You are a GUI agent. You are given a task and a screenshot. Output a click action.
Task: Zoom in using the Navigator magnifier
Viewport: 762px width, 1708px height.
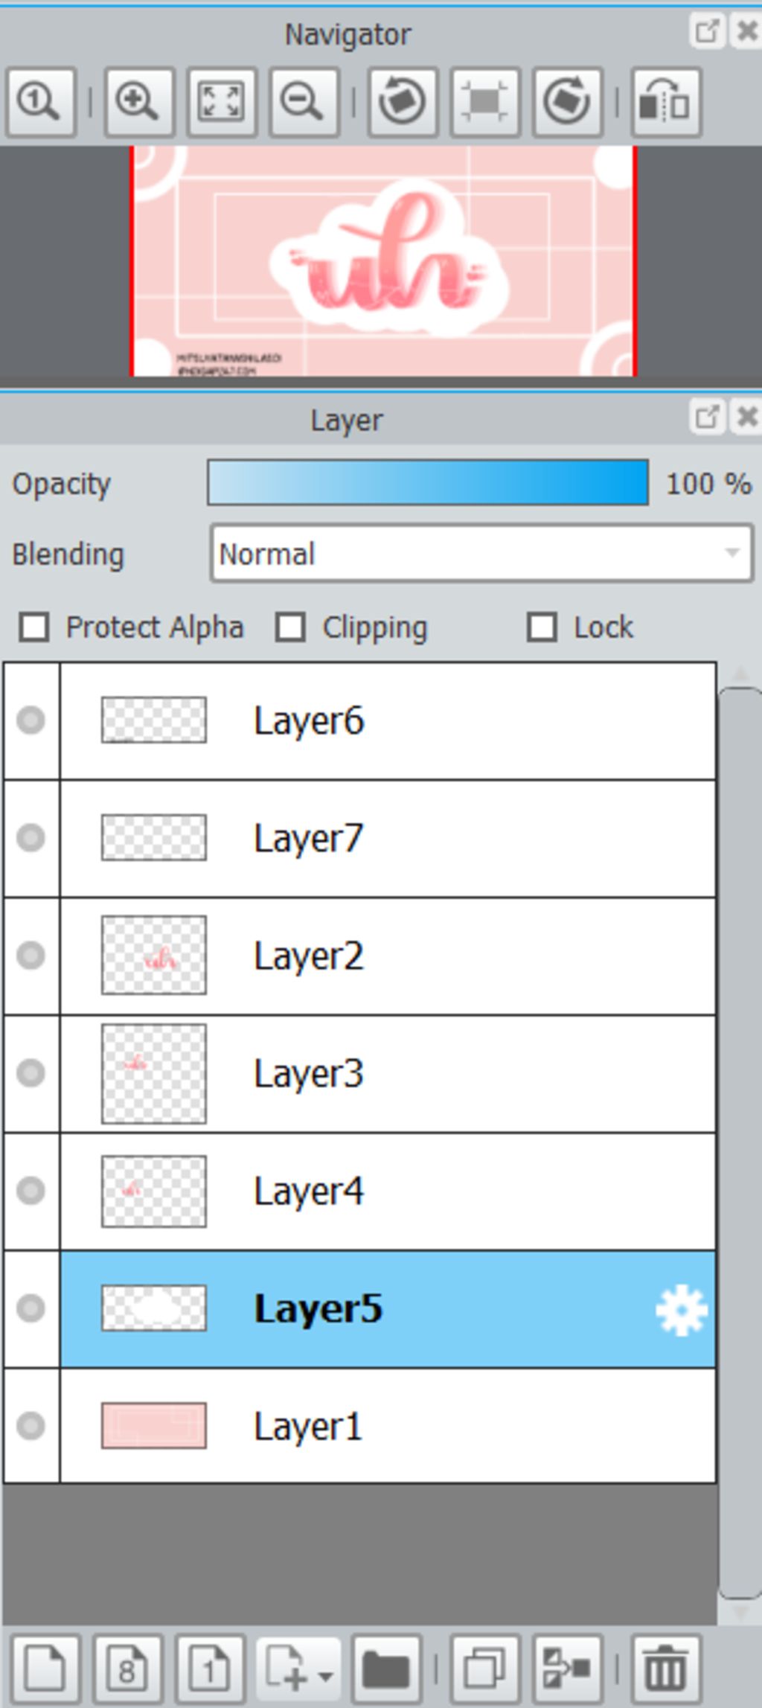[139, 102]
